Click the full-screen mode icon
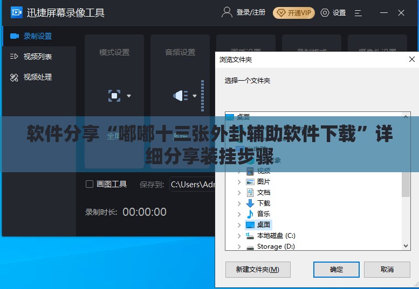419x289 pixels. (114, 96)
